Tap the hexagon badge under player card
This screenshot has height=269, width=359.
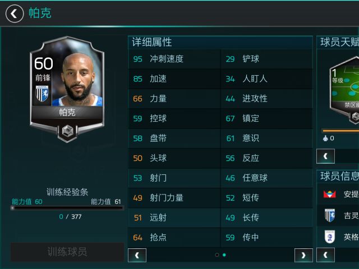click(67, 131)
